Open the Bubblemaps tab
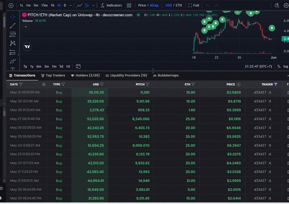 tap(166, 75)
